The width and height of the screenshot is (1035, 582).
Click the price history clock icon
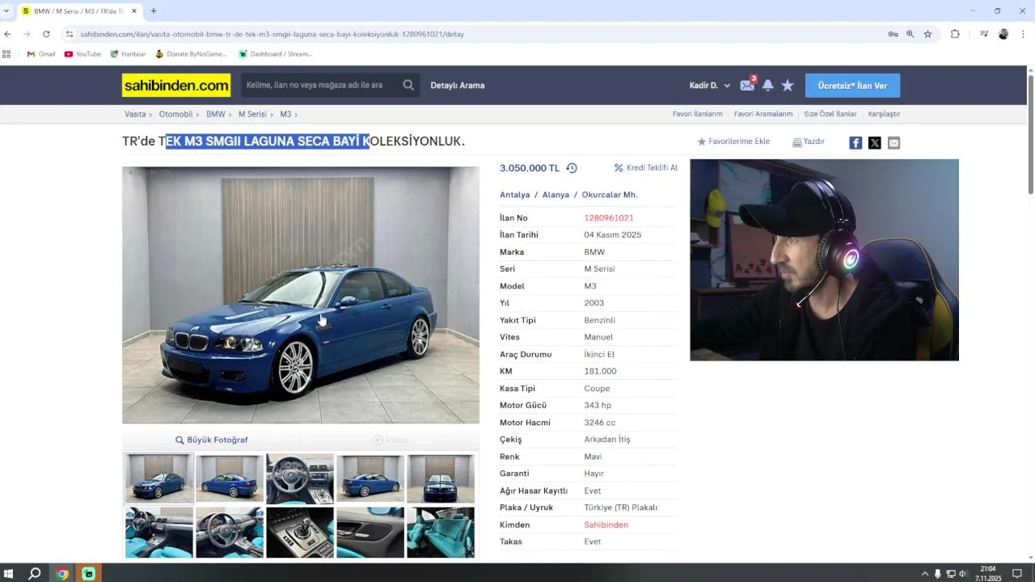[572, 168]
